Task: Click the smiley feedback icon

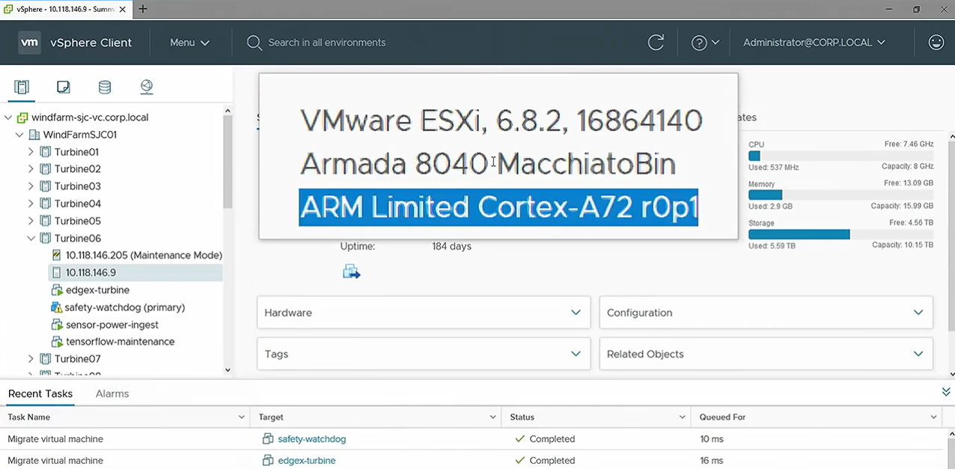Action: (936, 43)
